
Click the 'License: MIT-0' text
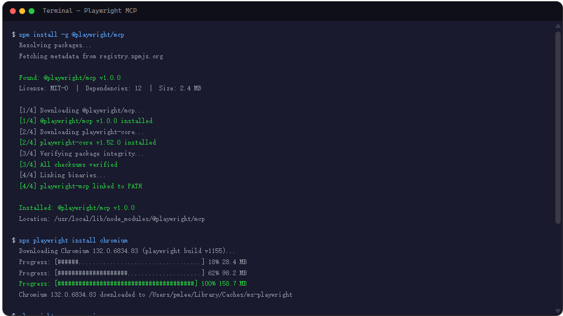[x=43, y=89]
